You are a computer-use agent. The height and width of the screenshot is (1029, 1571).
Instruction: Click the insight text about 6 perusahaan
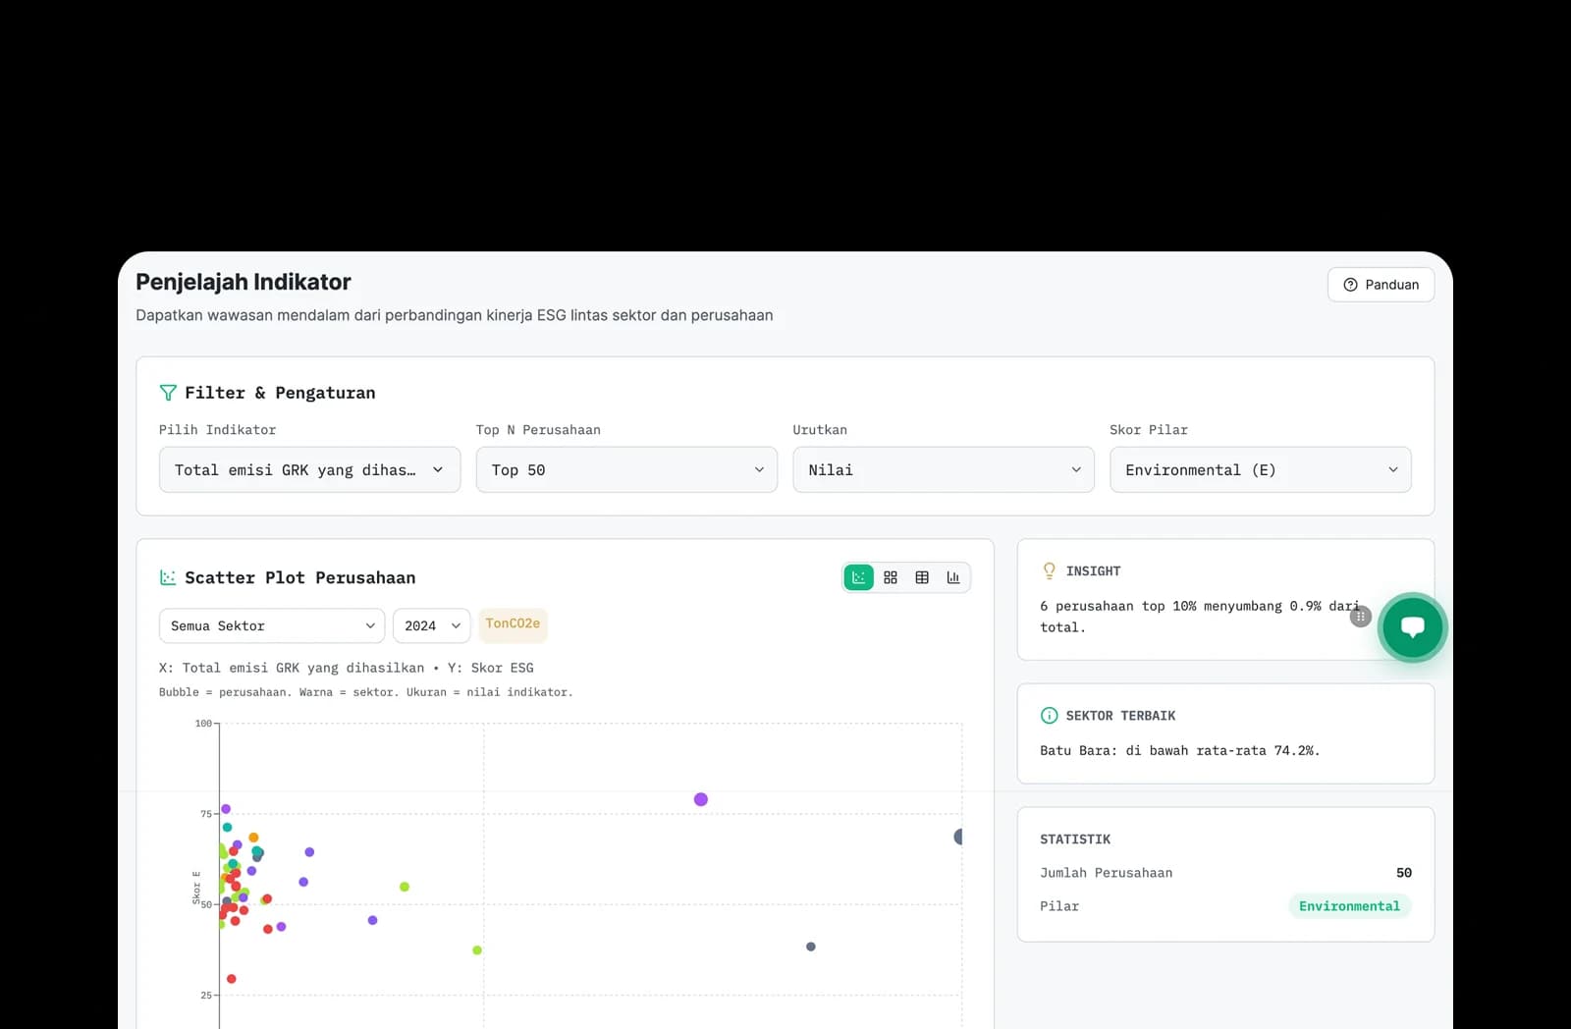coord(1200,617)
